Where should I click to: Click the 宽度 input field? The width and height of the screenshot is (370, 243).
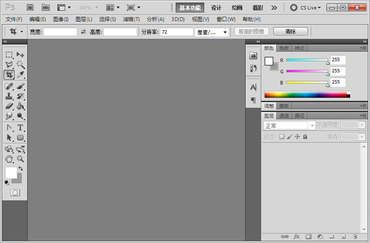[x=60, y=32]
